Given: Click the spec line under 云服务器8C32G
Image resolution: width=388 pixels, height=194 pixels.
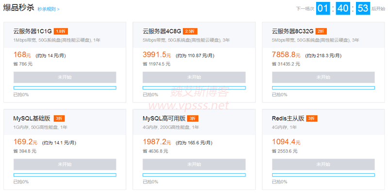Looking at the screenshot, I should [316, 40].
